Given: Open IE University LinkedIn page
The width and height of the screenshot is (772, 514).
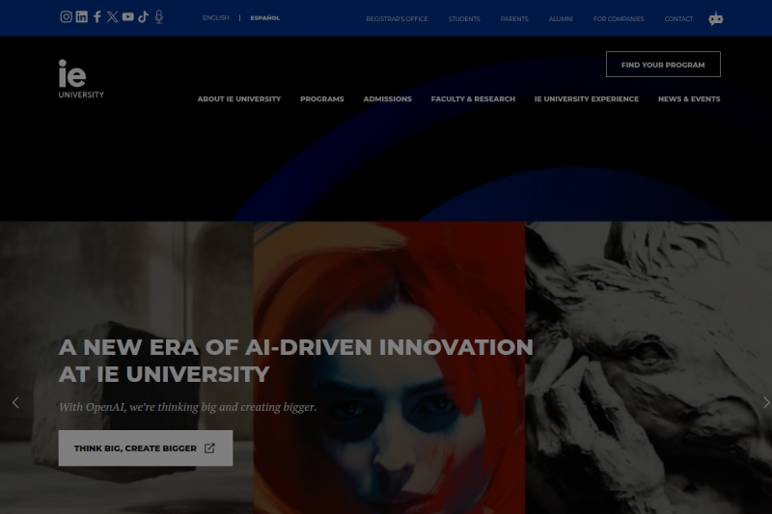Looking at the screenshot, I should coord(82,16).
